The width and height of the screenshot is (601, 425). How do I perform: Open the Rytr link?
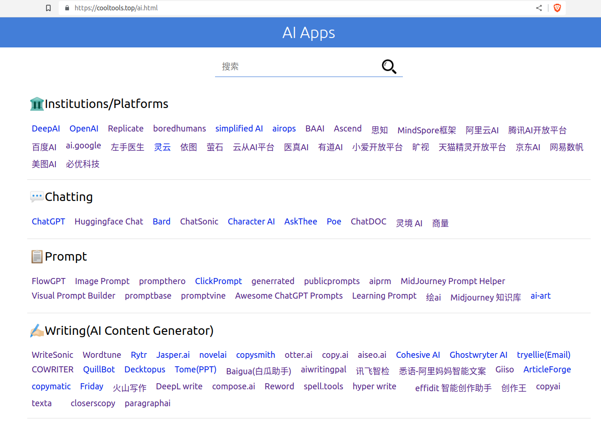139,355
